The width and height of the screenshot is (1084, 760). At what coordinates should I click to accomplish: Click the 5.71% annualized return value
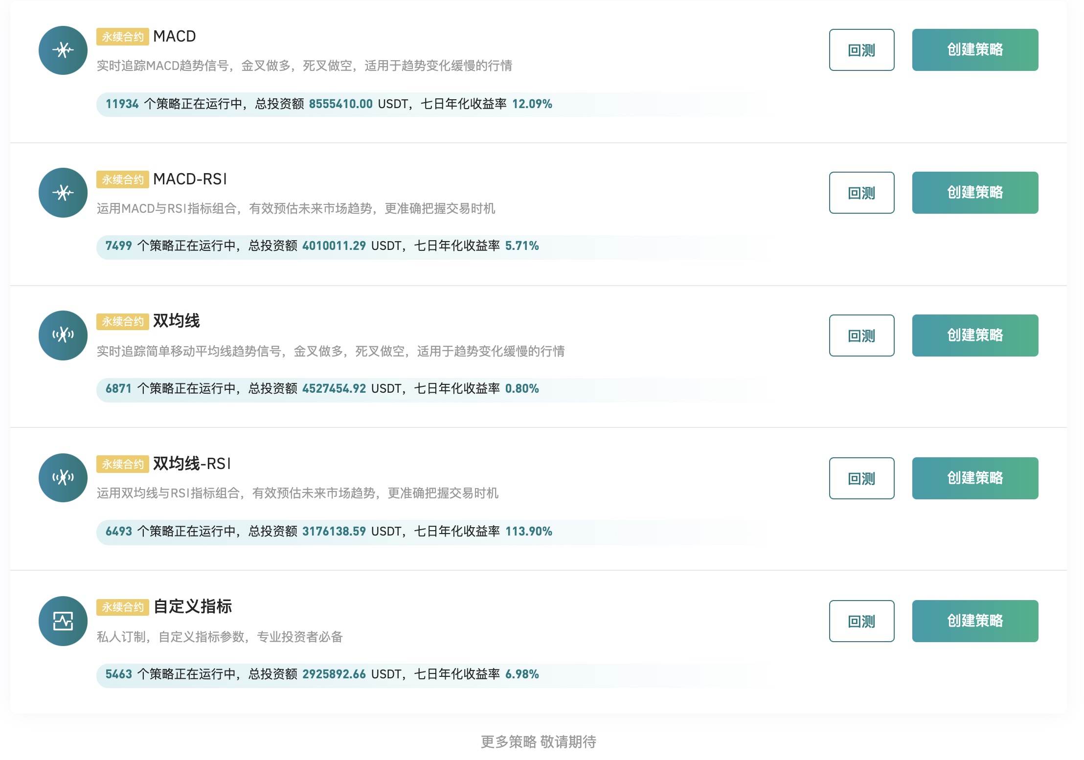point(522,246)
